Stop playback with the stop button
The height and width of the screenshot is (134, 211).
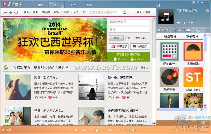[x=76, y=130]
